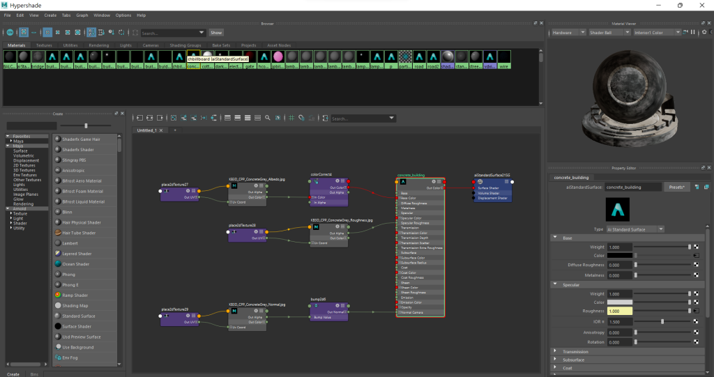
Task: Expand the Transmission section
Action: click(x=555, y=351)
